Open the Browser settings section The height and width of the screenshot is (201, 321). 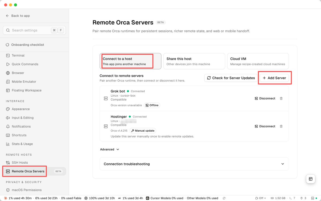click(x=15, y=73)
